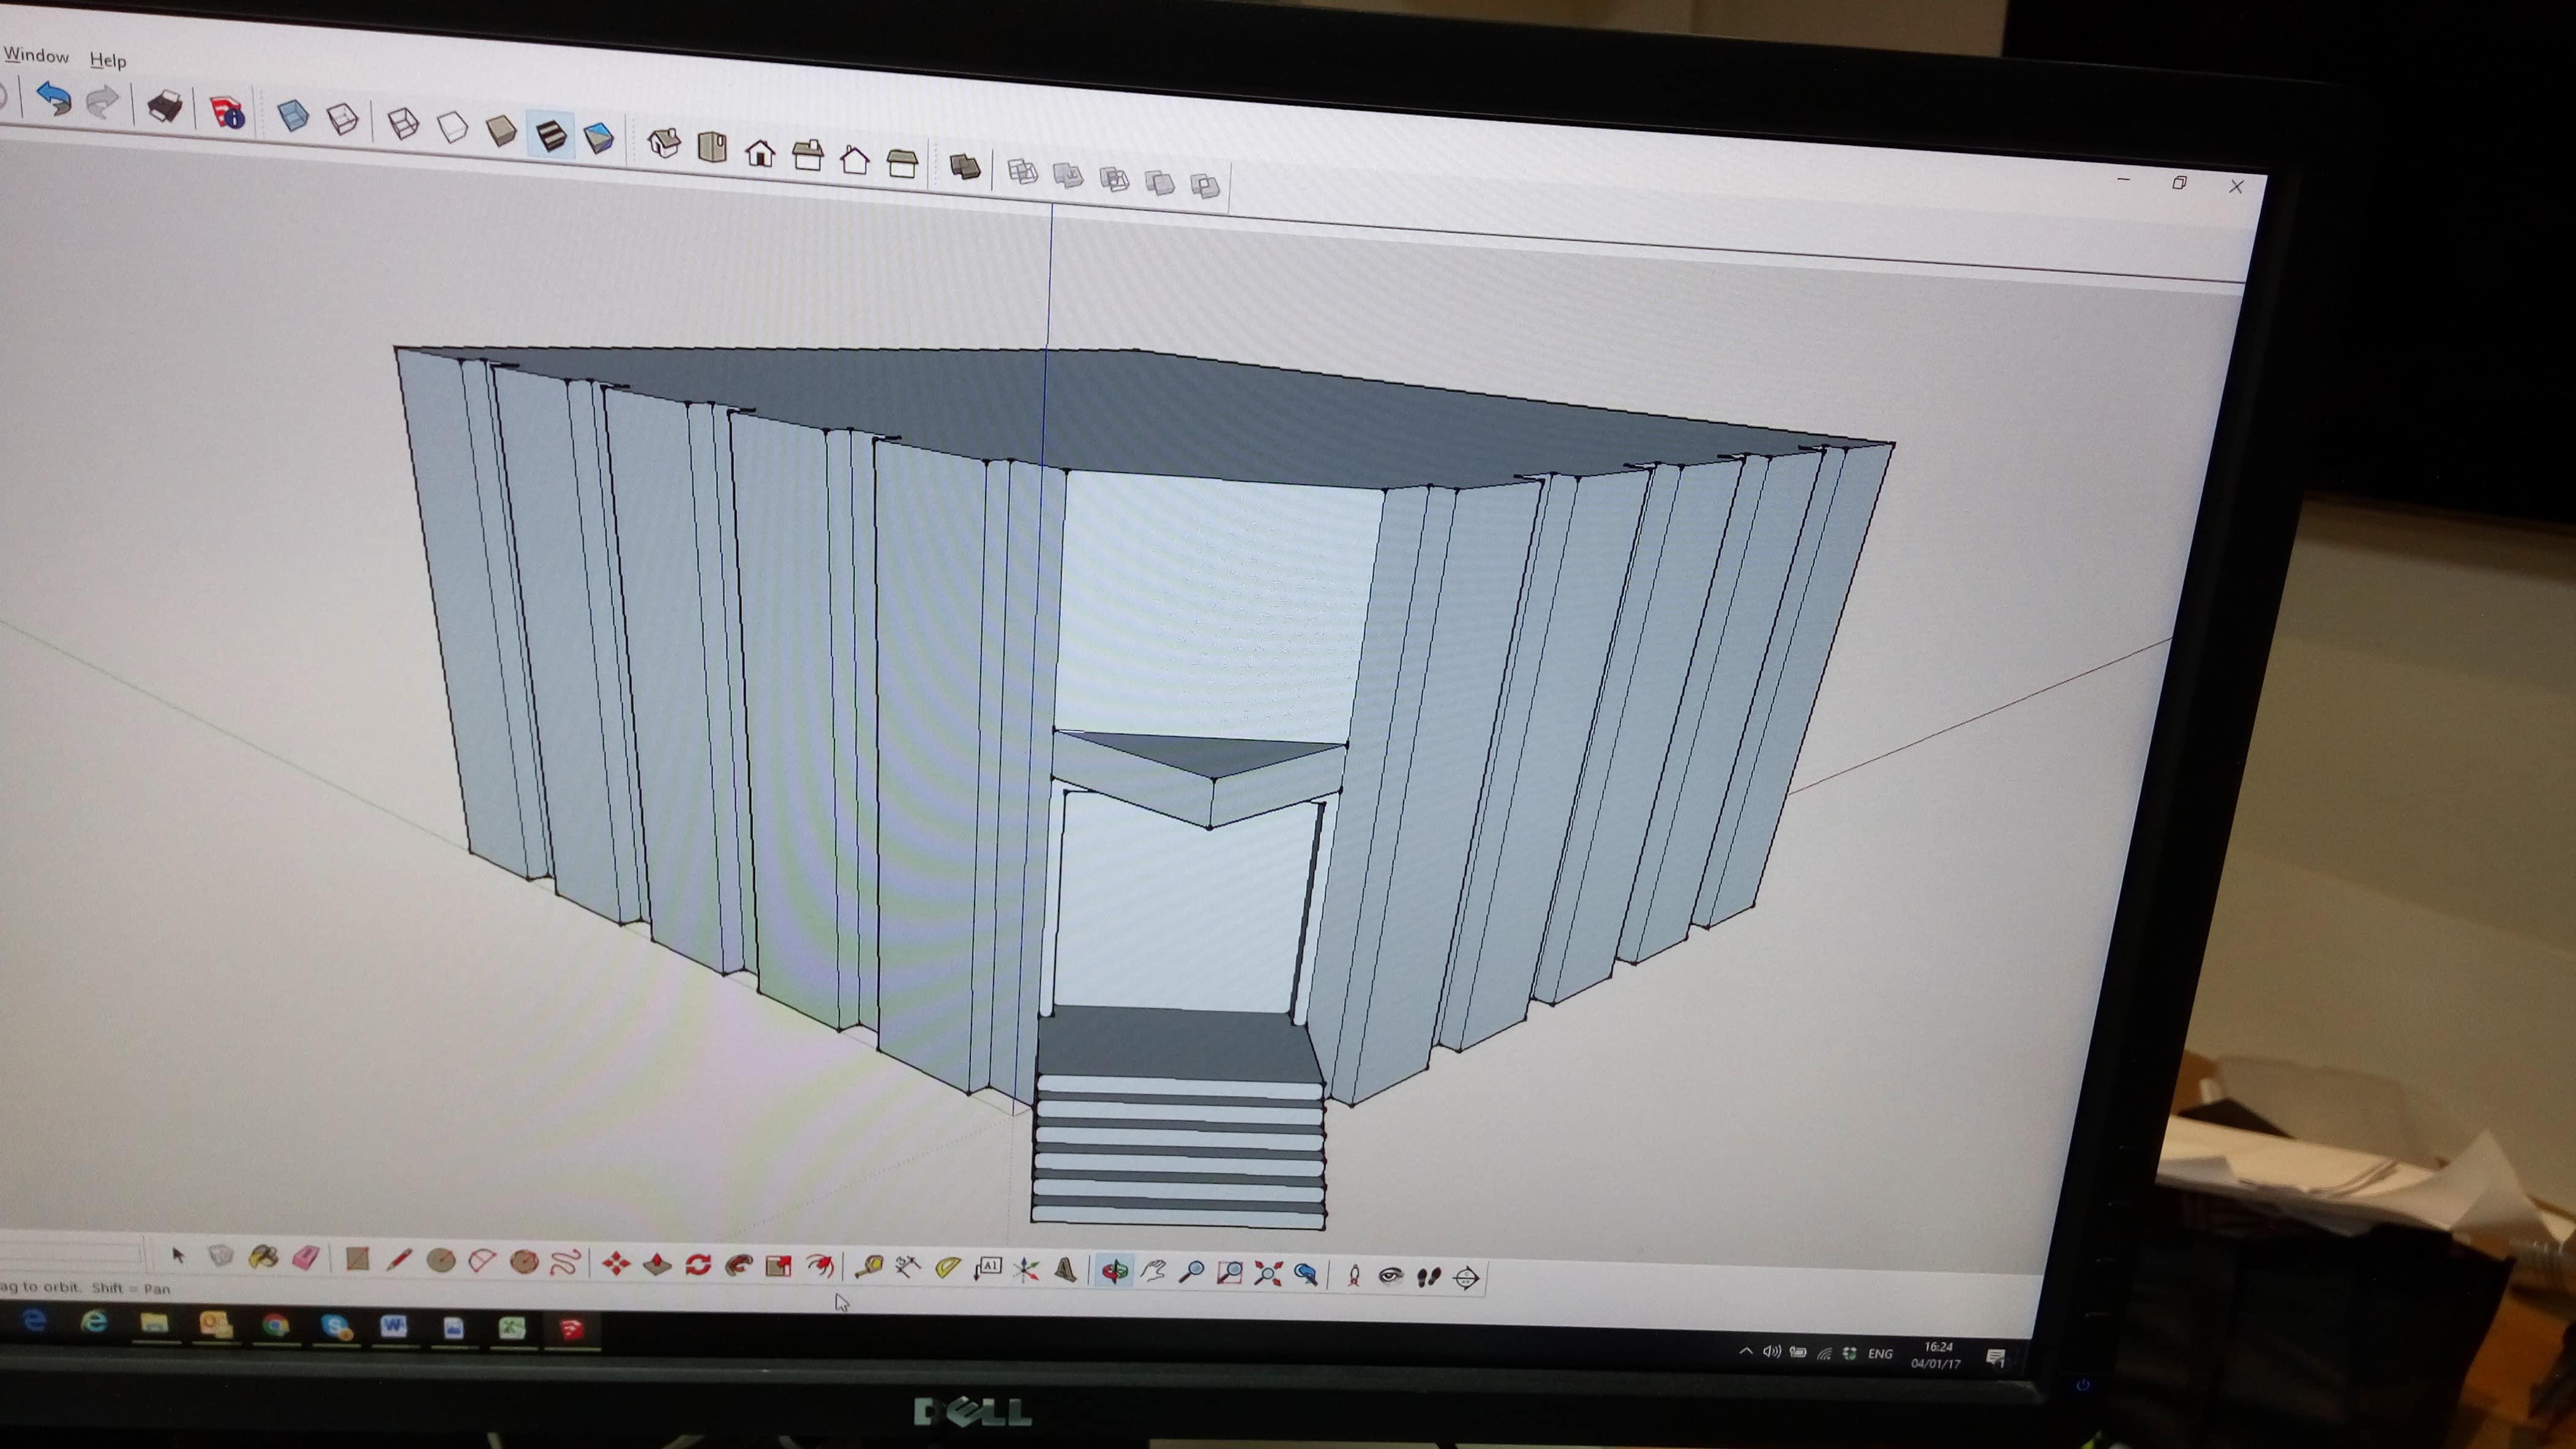Toggle X-Ray face style
Screen dimensions: 2576x1449
293,115
